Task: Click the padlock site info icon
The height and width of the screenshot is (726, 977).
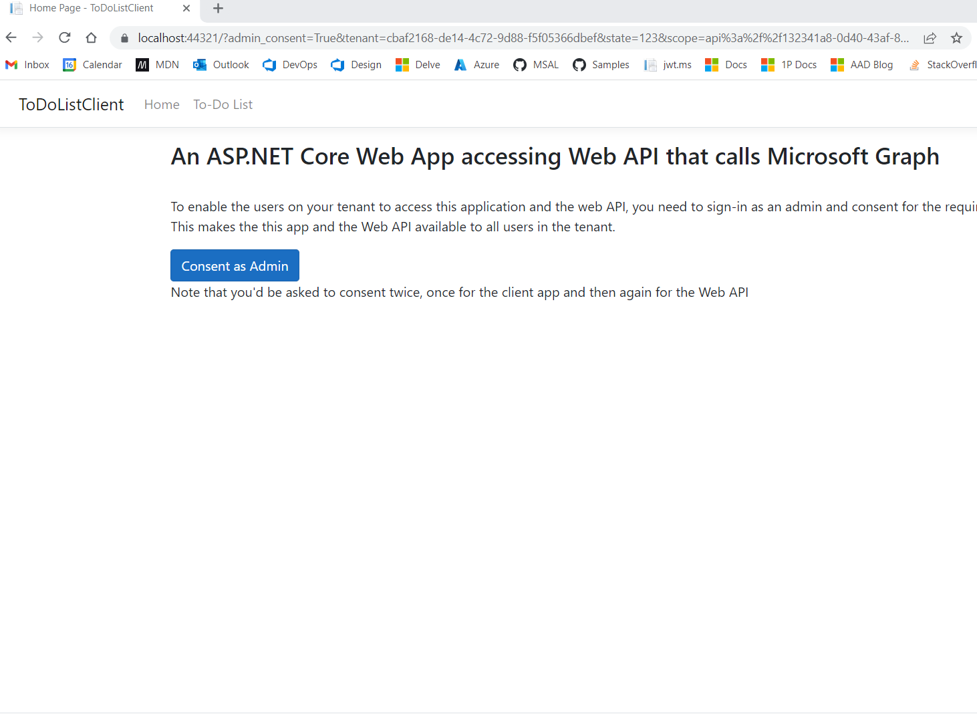Action: click(x=124, y=38)
